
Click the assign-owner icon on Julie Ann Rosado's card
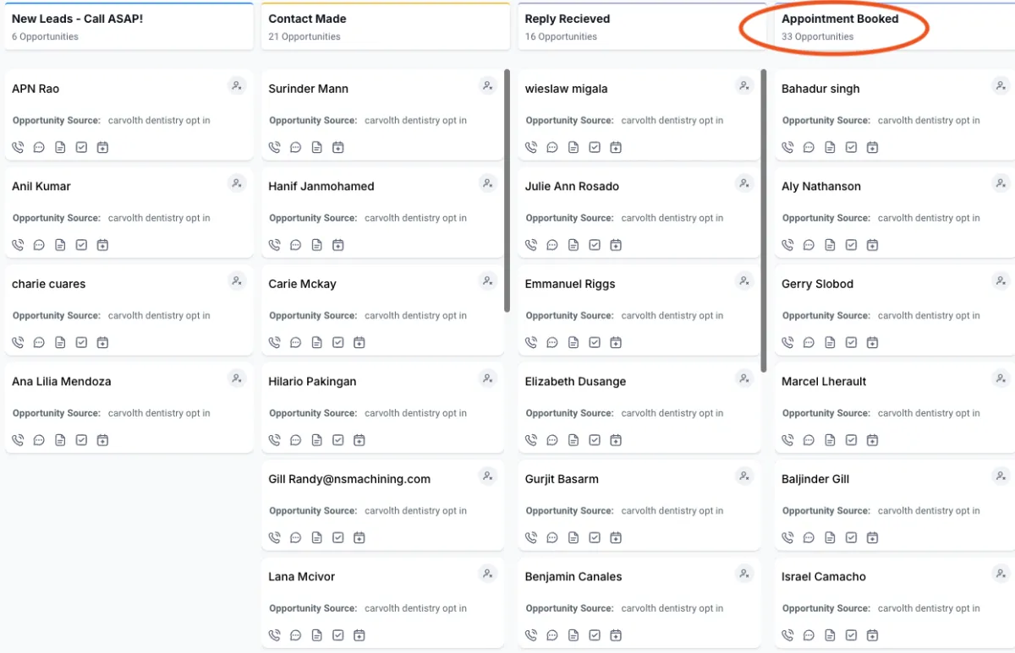[744, 182]
